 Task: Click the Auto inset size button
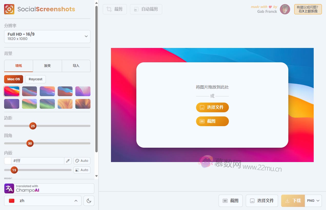(x=82, y=170)
